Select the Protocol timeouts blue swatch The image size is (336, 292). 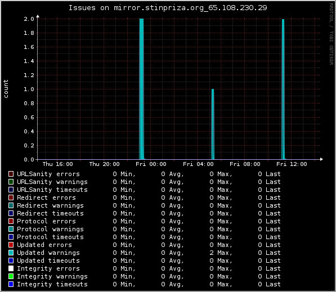point(11,237)
